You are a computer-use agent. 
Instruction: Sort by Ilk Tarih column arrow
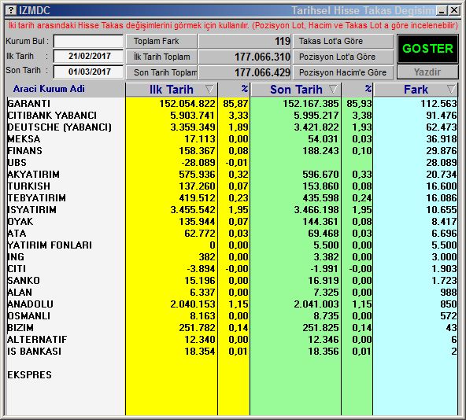click(x=209, y=89)
